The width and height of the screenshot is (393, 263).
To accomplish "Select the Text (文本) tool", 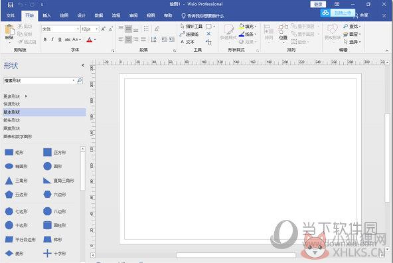I will point(187,42).
